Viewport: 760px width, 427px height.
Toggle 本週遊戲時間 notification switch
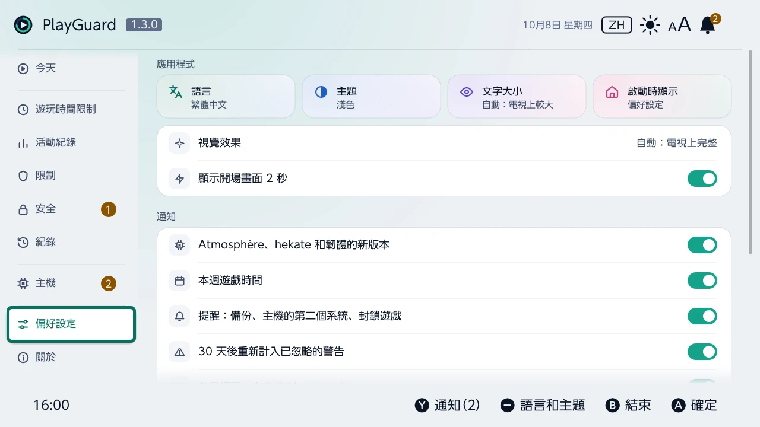tap(702, 281)
